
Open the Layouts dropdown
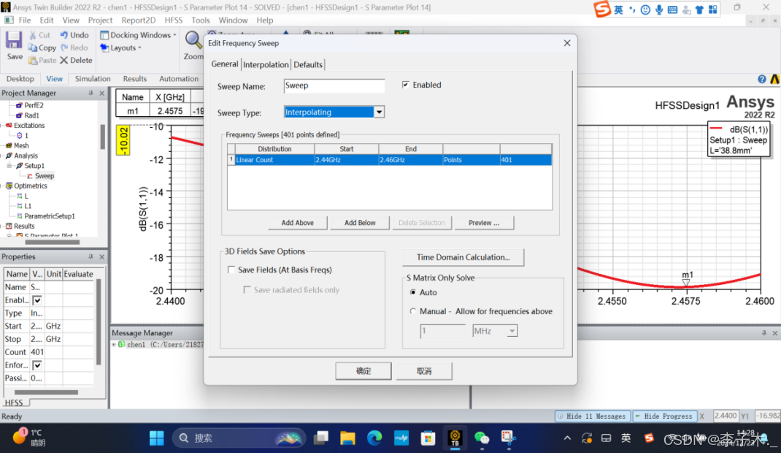121,47
